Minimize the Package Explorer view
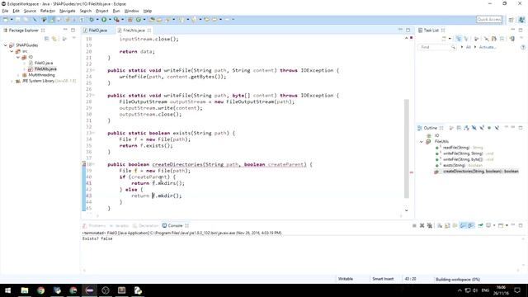This screenshot has width=528, height=297. (x=65, y=30)
